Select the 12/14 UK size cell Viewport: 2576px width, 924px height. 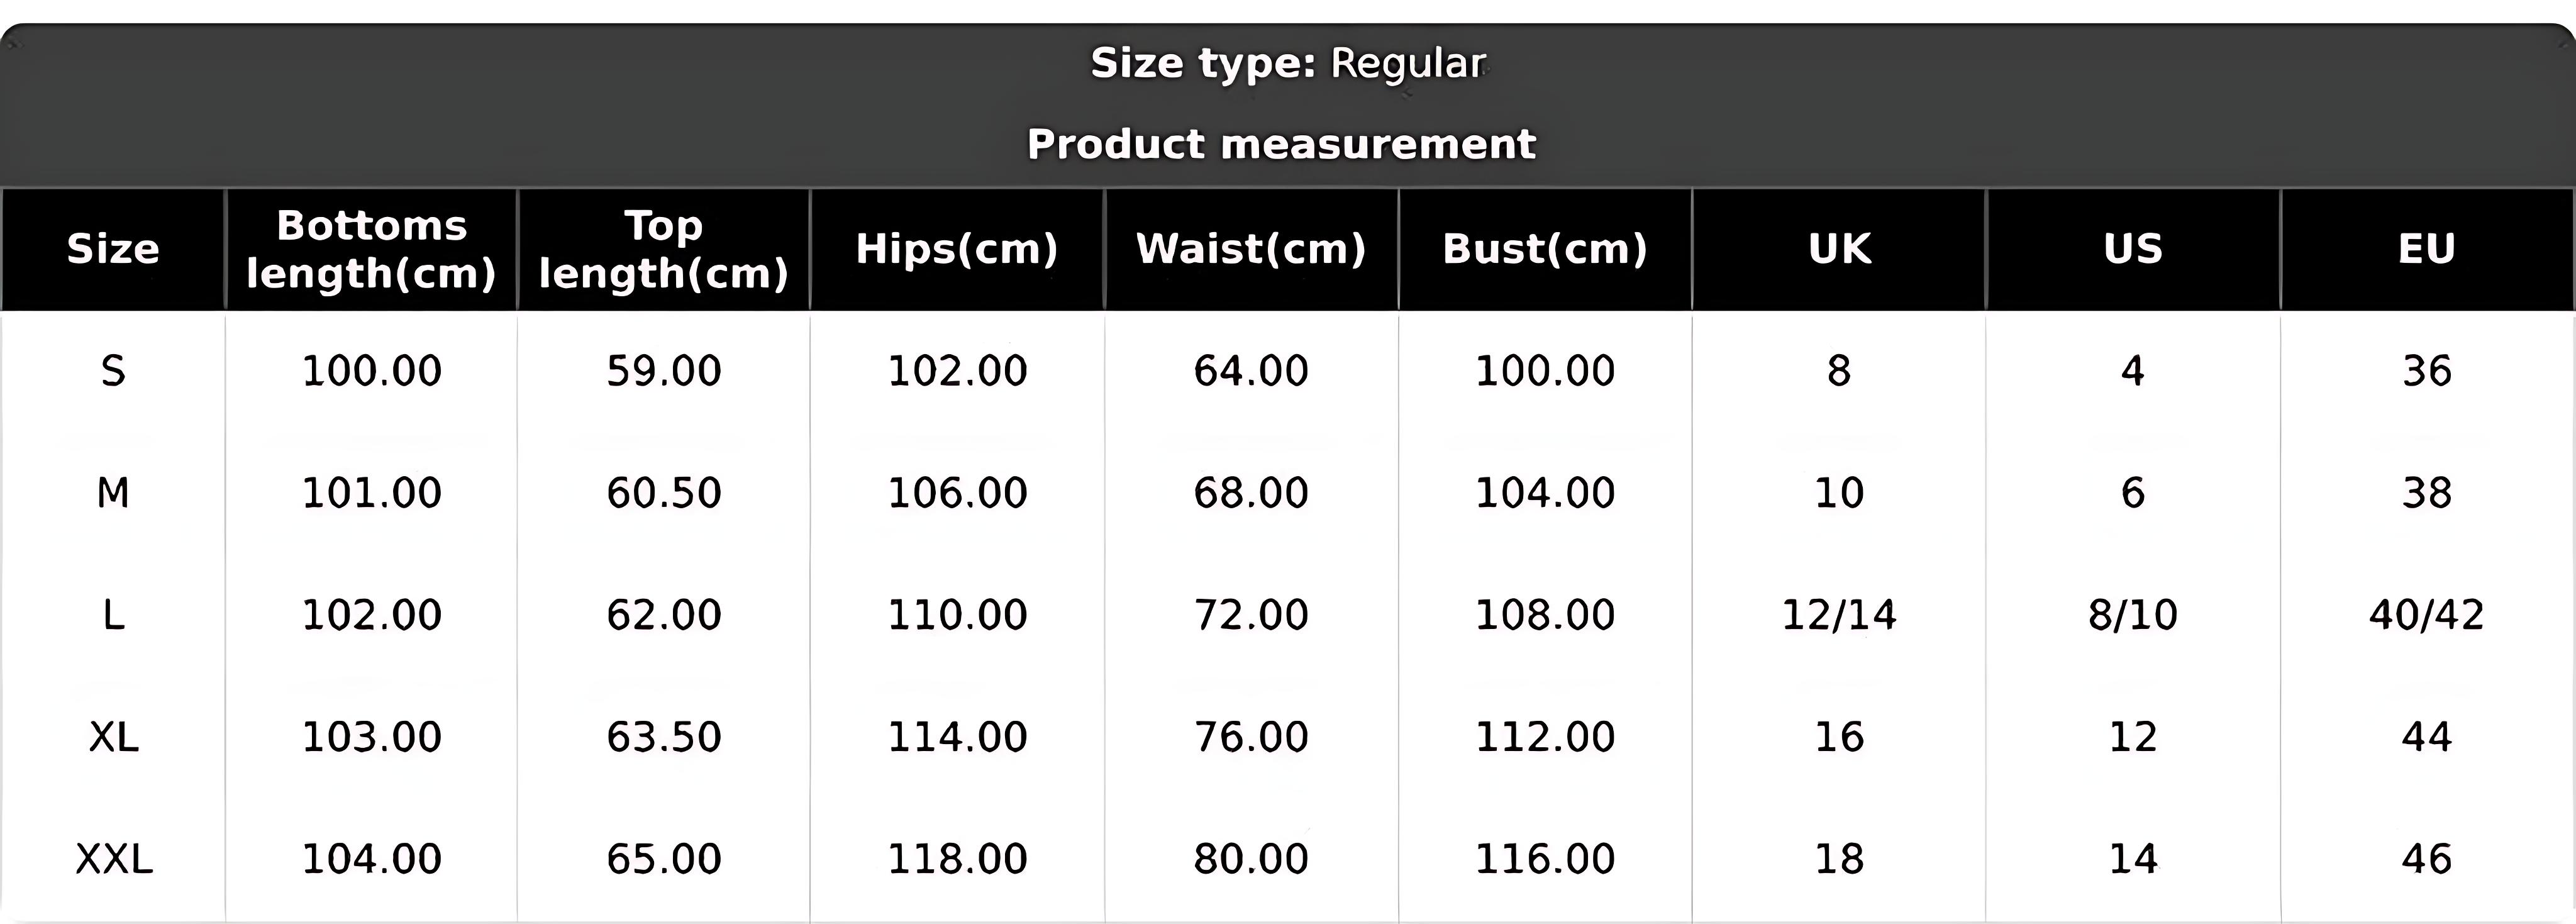1839,615
